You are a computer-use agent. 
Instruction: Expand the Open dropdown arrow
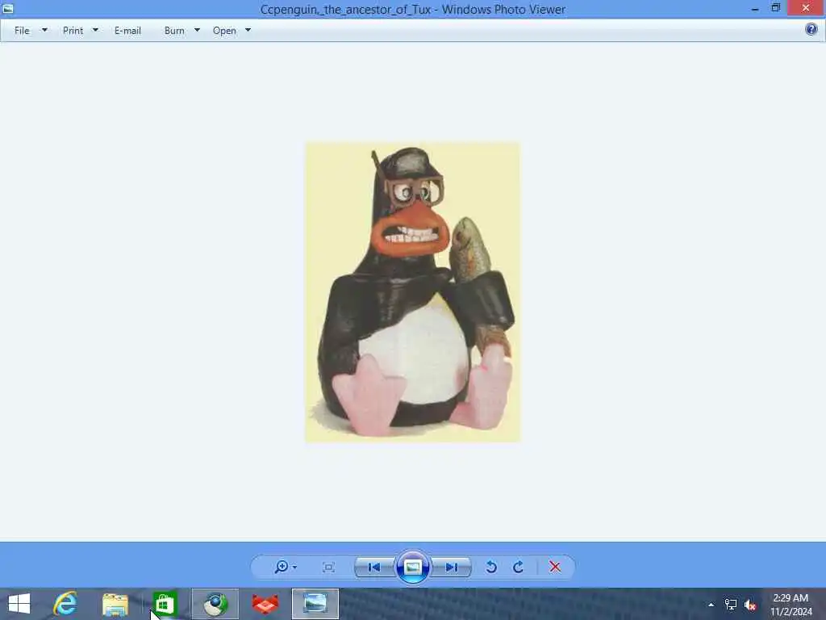tap(248, 30)
